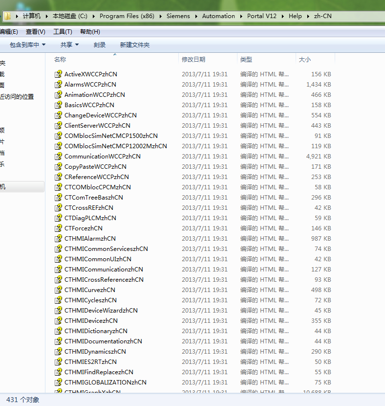
Task: Expand arrow after 本地磁盘 (C:) breadcrumb
Action: point(94,16)
